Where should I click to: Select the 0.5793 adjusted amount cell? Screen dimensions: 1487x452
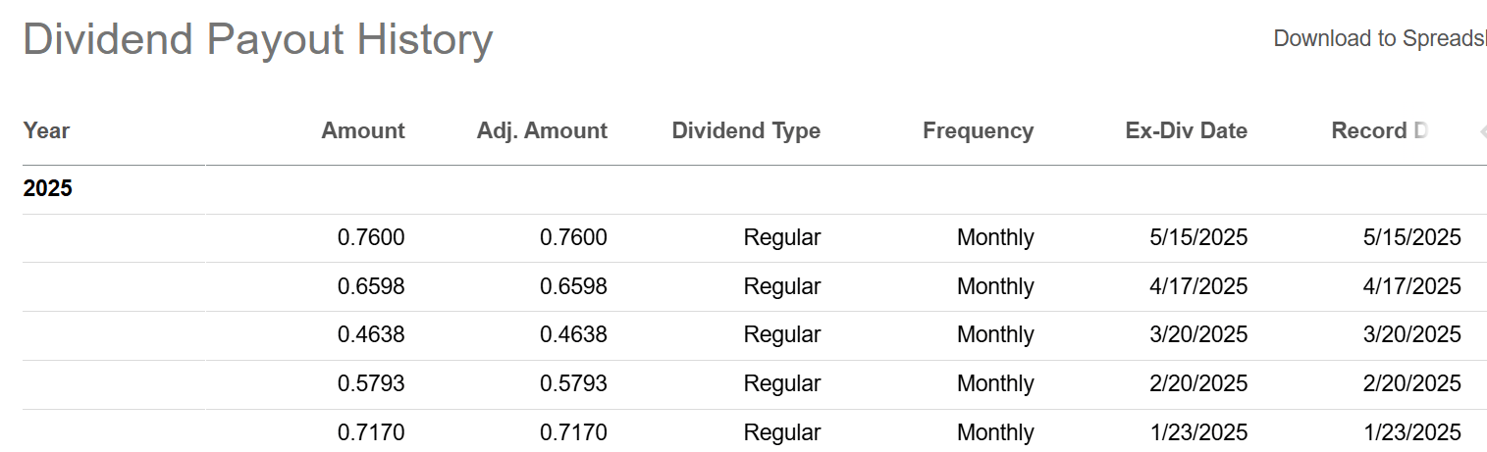tap(573, 383)
